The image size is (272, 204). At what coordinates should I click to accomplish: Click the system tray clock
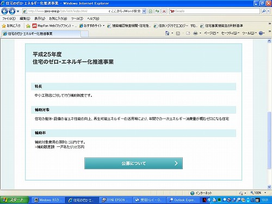265,200
